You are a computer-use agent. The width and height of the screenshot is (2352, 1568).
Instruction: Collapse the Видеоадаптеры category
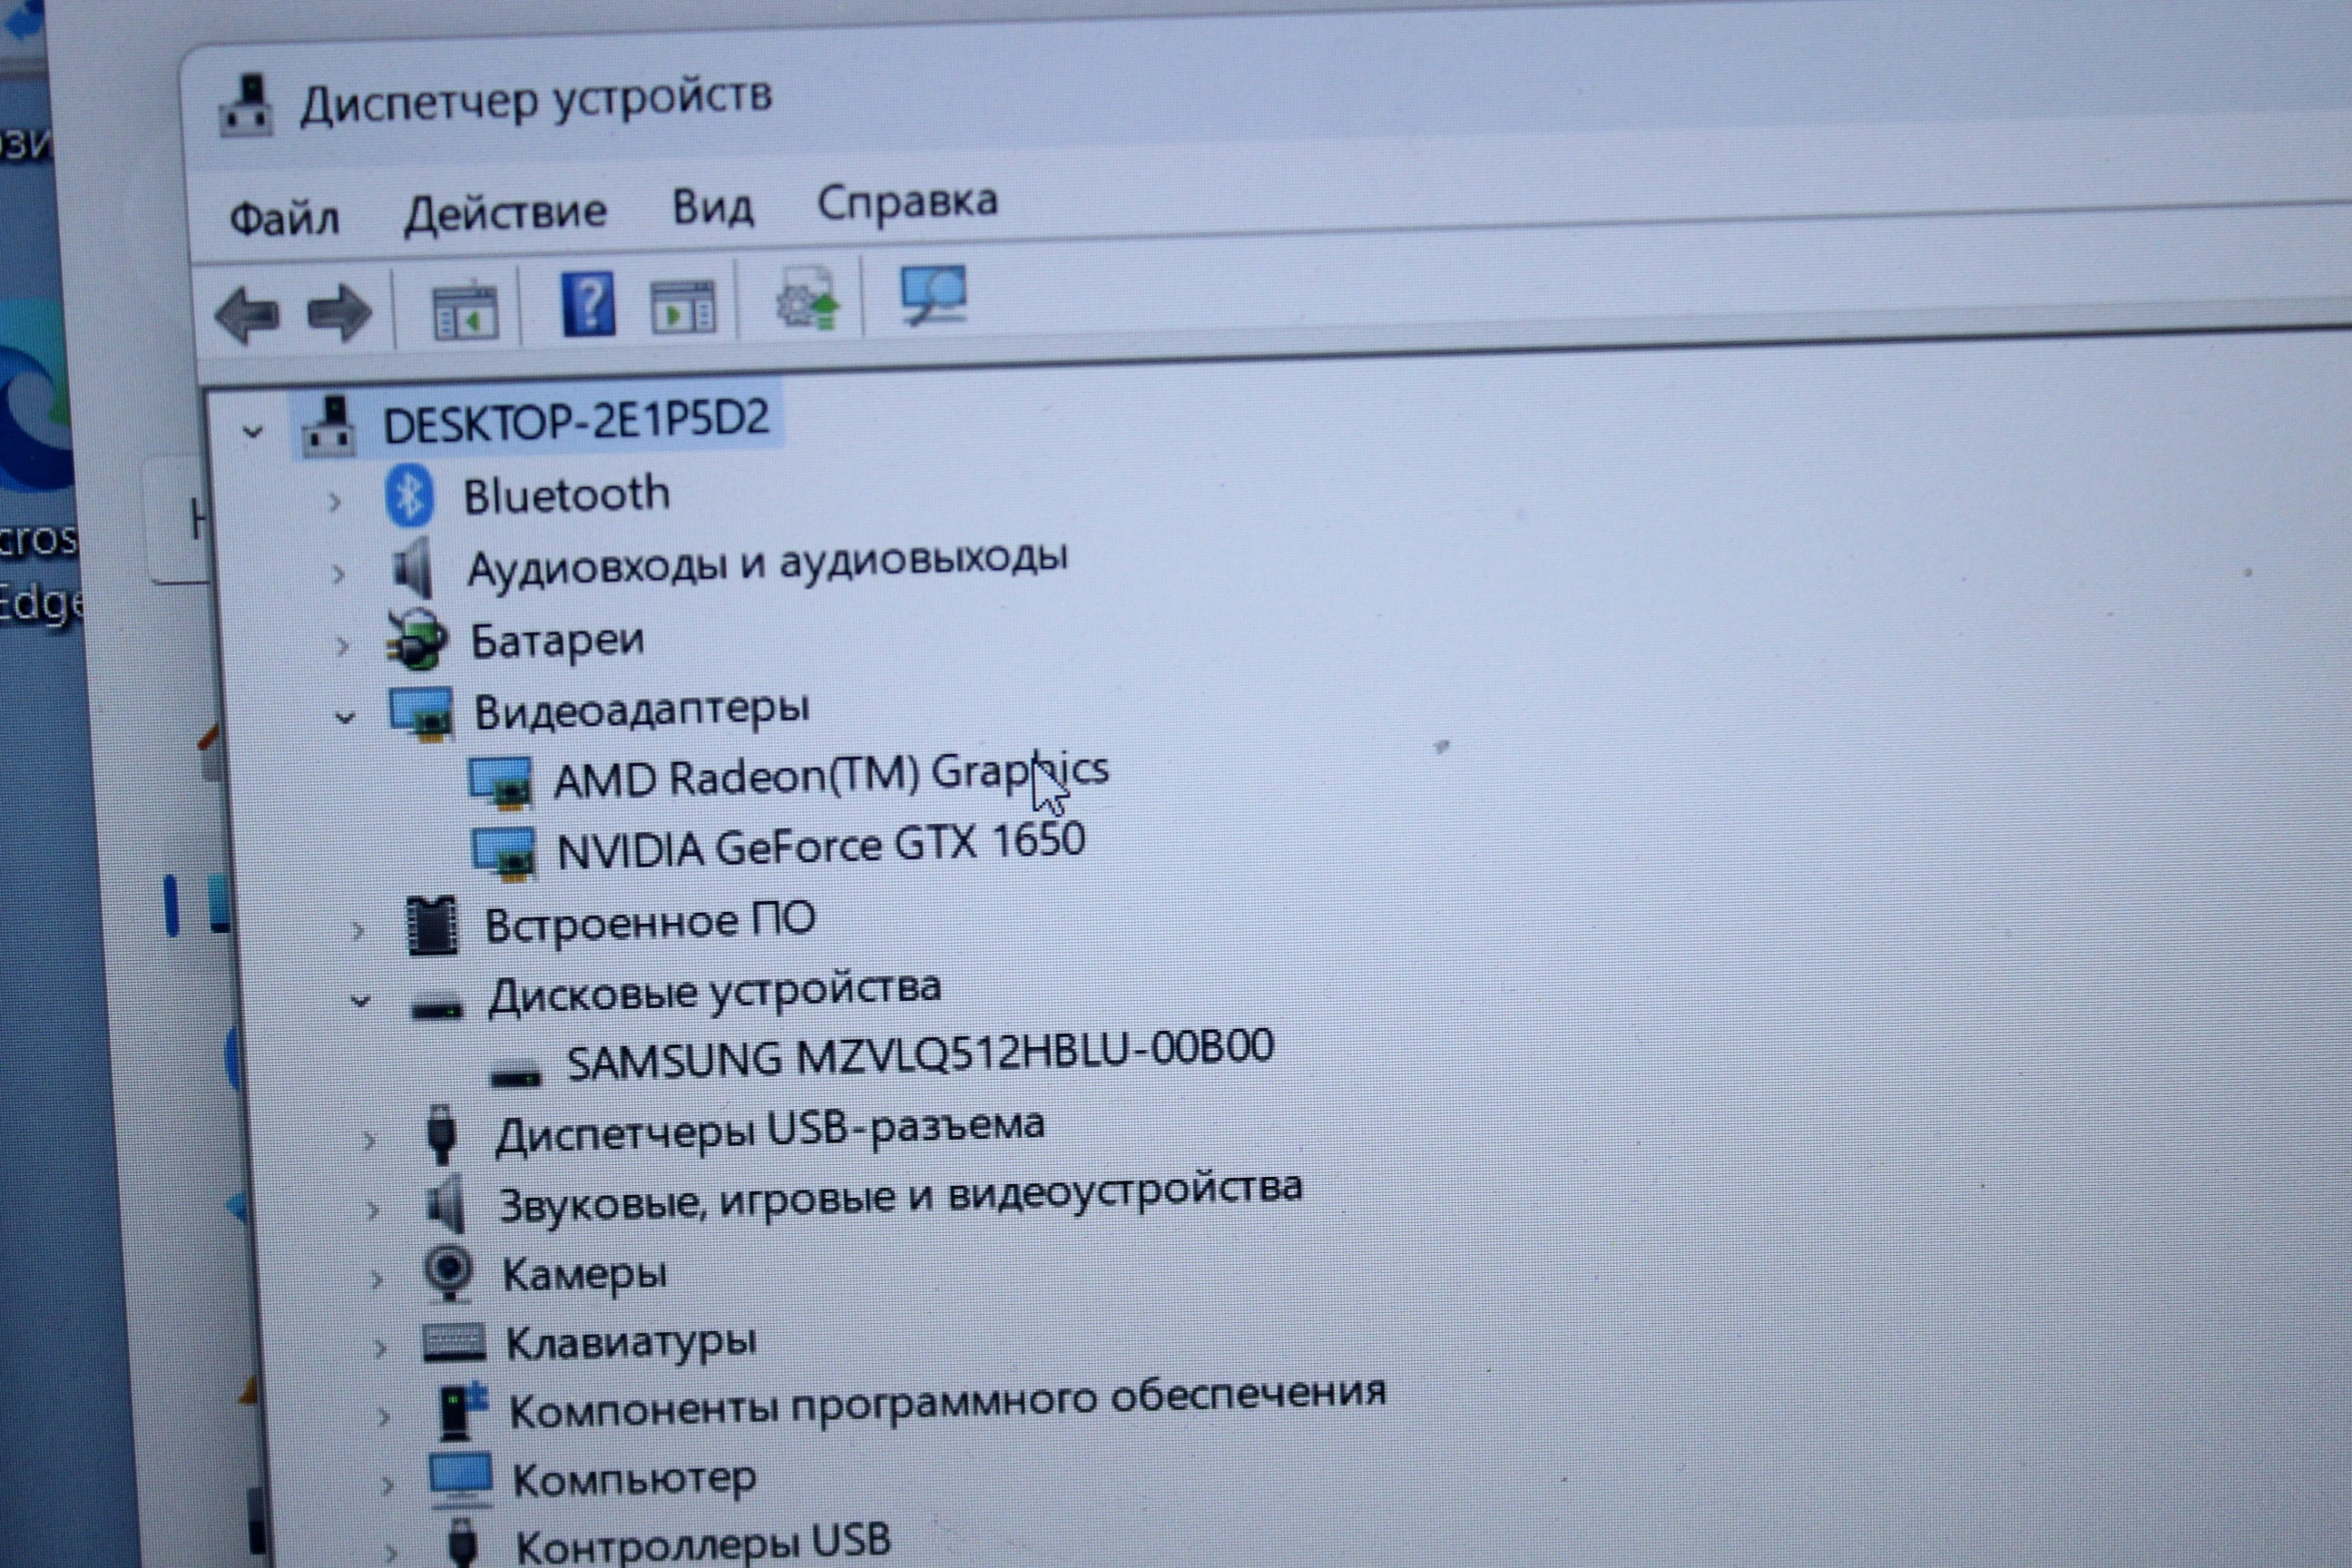coord(345,717)
